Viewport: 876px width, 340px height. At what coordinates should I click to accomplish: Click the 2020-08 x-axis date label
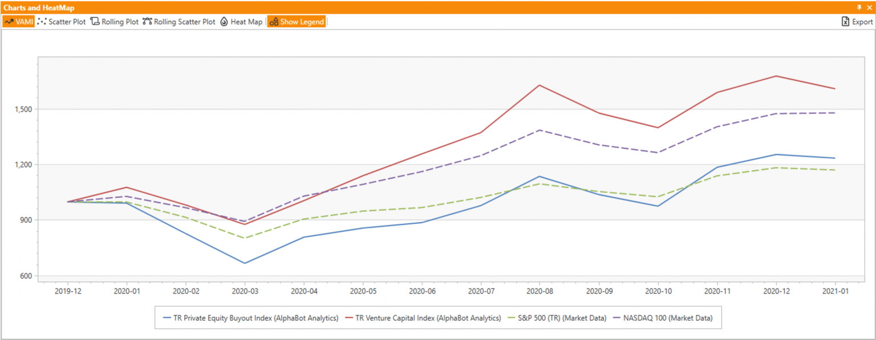coord(540,290)
